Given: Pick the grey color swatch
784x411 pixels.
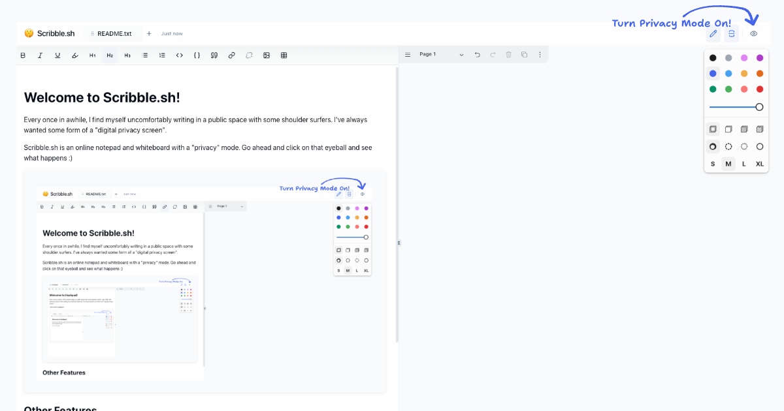Looking at the screenshot, I should pos(728,58).
